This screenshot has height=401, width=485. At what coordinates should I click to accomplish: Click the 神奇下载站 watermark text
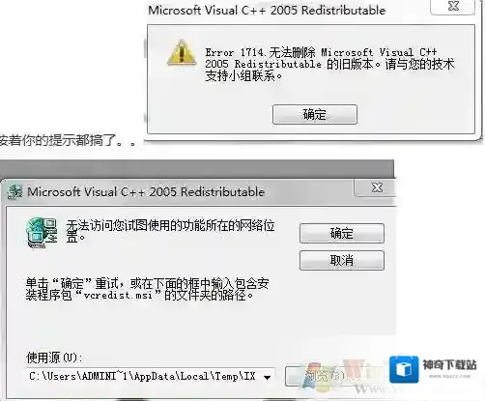(449, 365)
